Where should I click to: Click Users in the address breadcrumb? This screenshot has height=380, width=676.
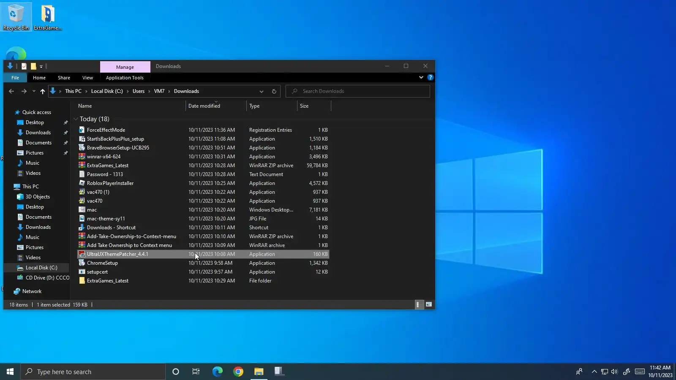click(x=138, y=91)
